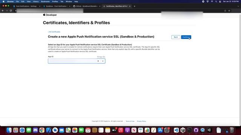Viewport: 241px width, 135px height.
Task: Open the Profiles menu
Action: (55, 1)
